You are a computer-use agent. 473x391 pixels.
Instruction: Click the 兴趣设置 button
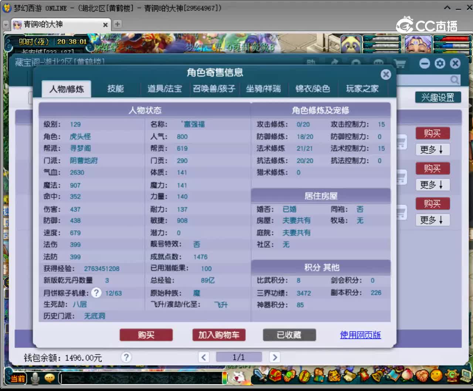(x=438, y=97)
